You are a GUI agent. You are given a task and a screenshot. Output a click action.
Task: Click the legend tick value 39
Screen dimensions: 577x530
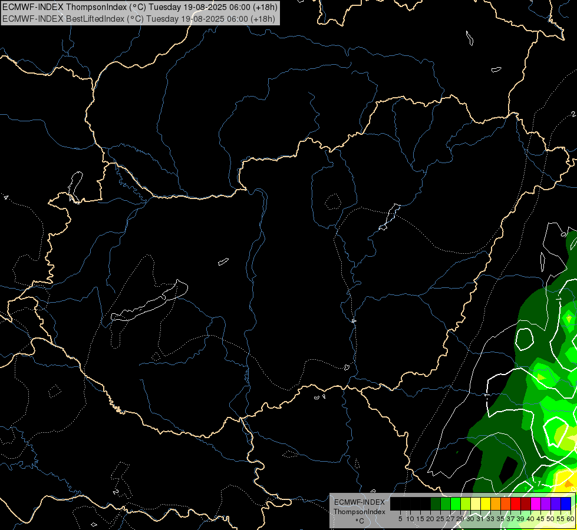(520, 519)
